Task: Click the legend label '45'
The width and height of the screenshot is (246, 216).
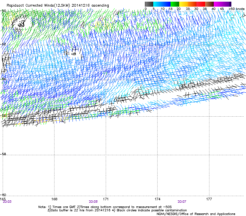Action: pos(222,9)
